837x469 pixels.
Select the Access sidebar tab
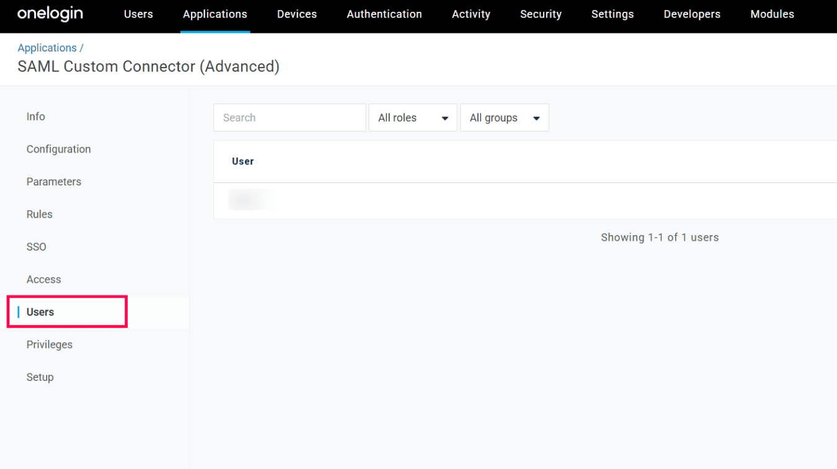[x=44, y=279]
